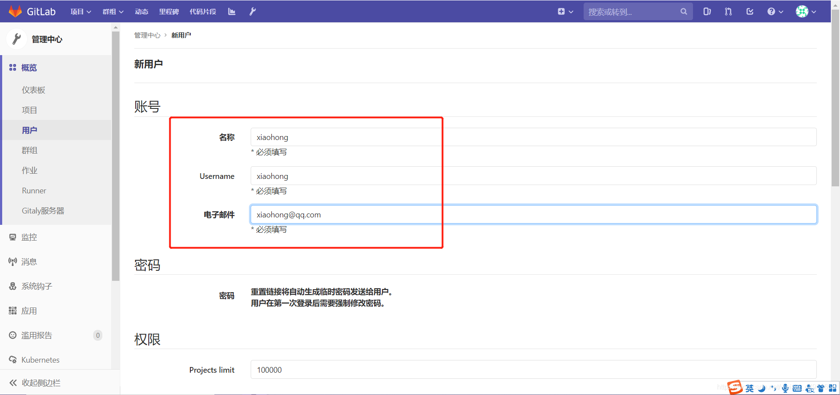Select 项目 in the sidebar
840x395 pixels.
[29, 110]
